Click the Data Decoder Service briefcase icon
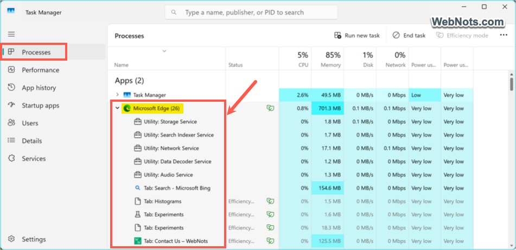 click(x=138, y=161)
